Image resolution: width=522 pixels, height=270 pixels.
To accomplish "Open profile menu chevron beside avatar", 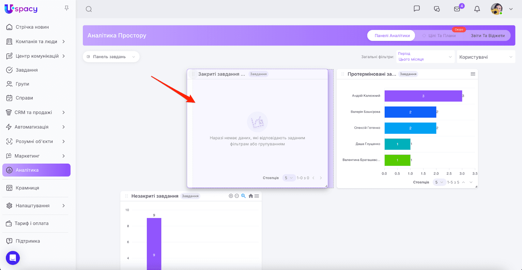I will click(511, 9).
